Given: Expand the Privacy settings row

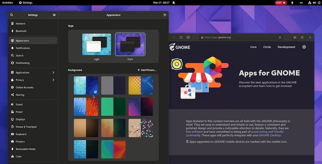Looking at the screenshot, I should tap(33, 80).
